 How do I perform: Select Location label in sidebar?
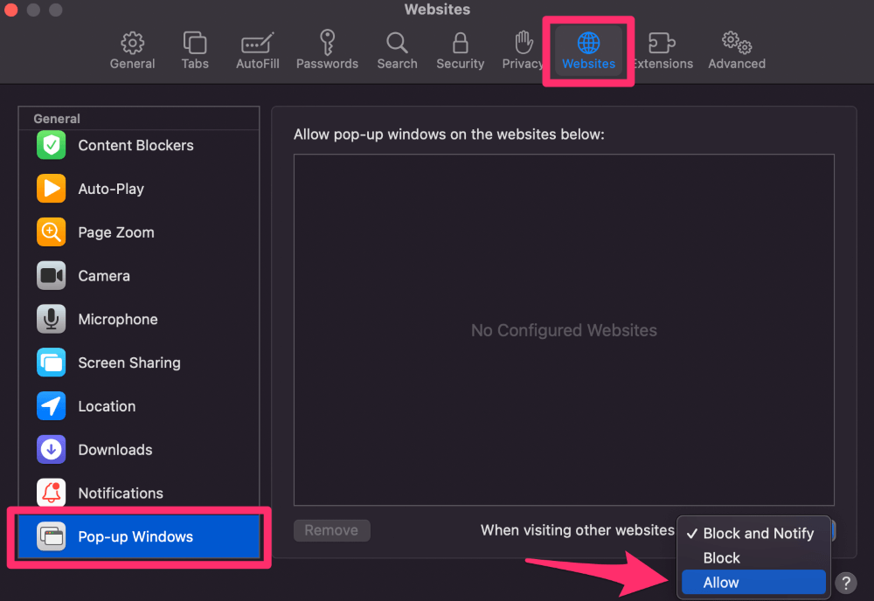tap(107, 406)
